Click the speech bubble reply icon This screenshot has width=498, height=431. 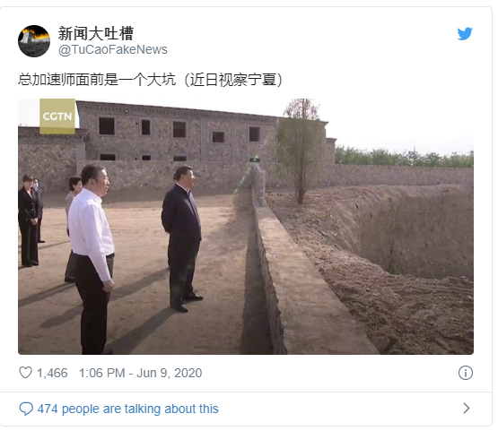[26, 409]
